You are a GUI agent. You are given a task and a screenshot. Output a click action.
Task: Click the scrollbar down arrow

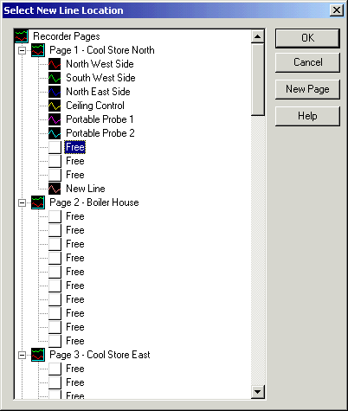point(257,392)
